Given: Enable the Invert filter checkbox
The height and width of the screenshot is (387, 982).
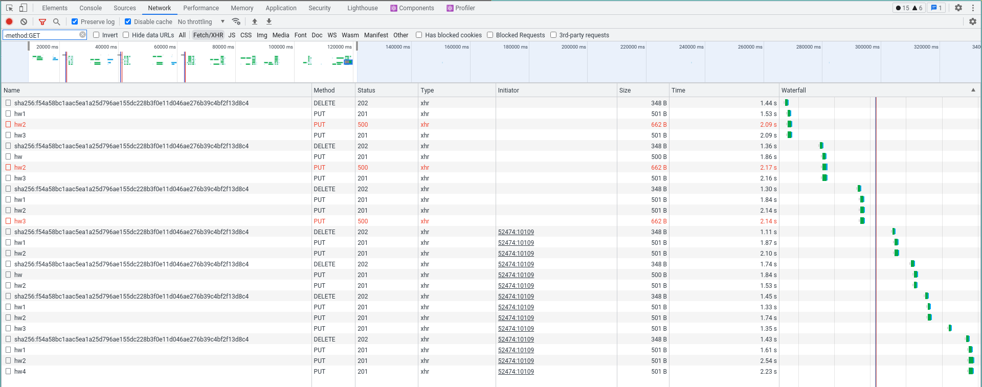Looking at the screenshot, I should coord(96,35).
